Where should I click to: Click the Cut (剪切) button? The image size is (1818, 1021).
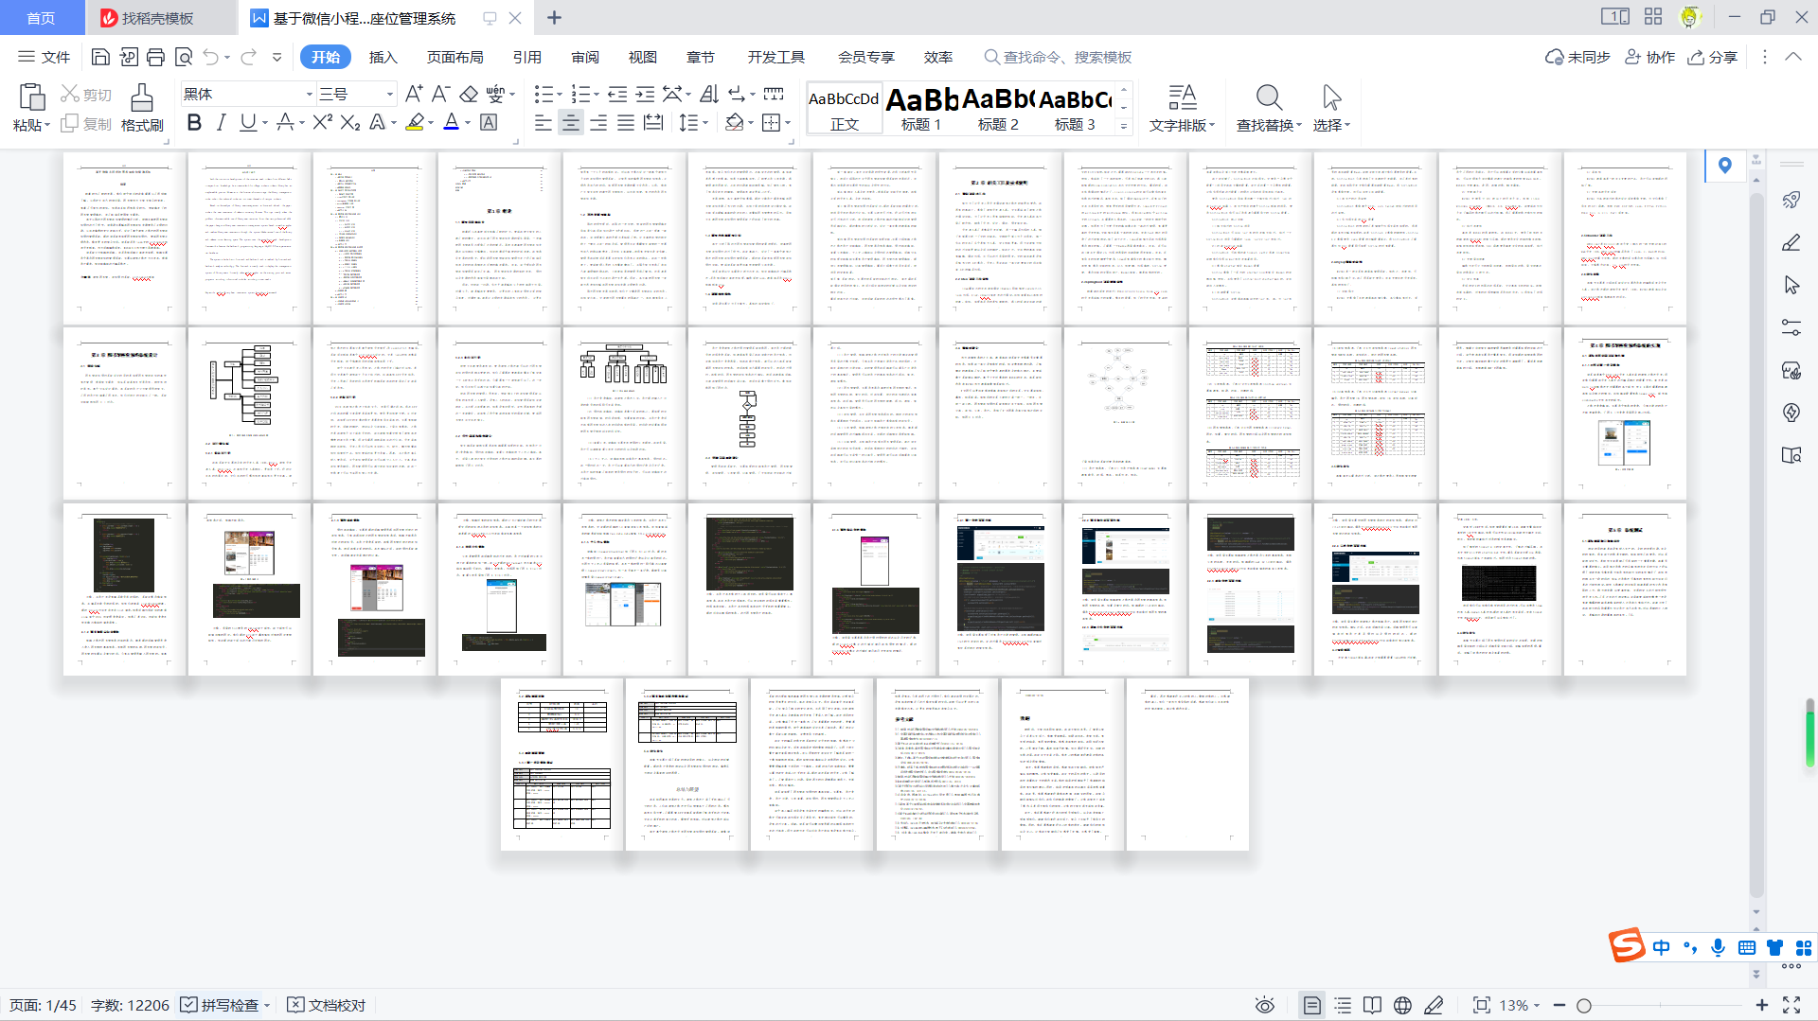(x=86, y=95)
